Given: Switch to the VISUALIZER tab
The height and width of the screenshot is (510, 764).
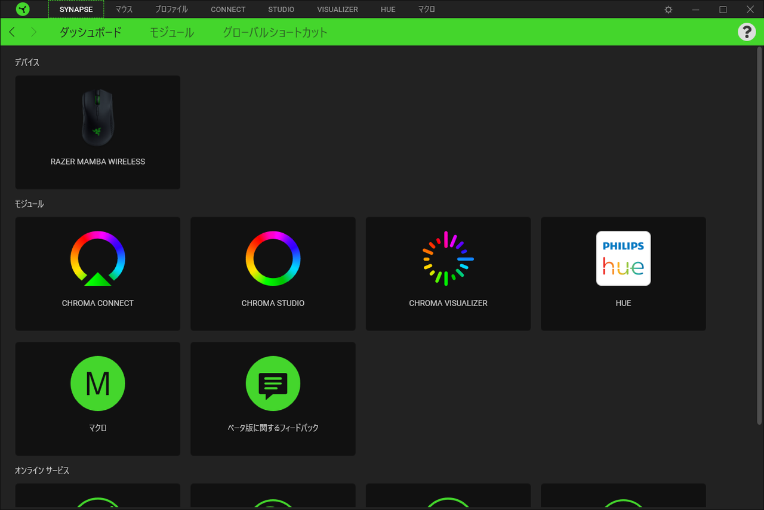Looking at the screenshot, I should click(x=338, y=10).
